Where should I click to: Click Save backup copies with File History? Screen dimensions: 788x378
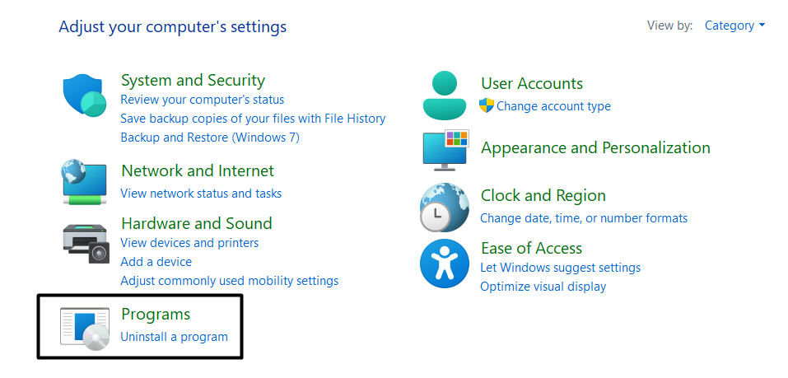coord(253,119)
